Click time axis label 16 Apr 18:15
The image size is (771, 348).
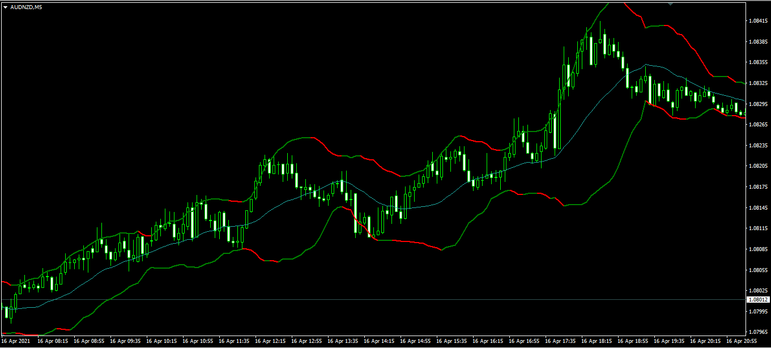click(x=597, y=342)
